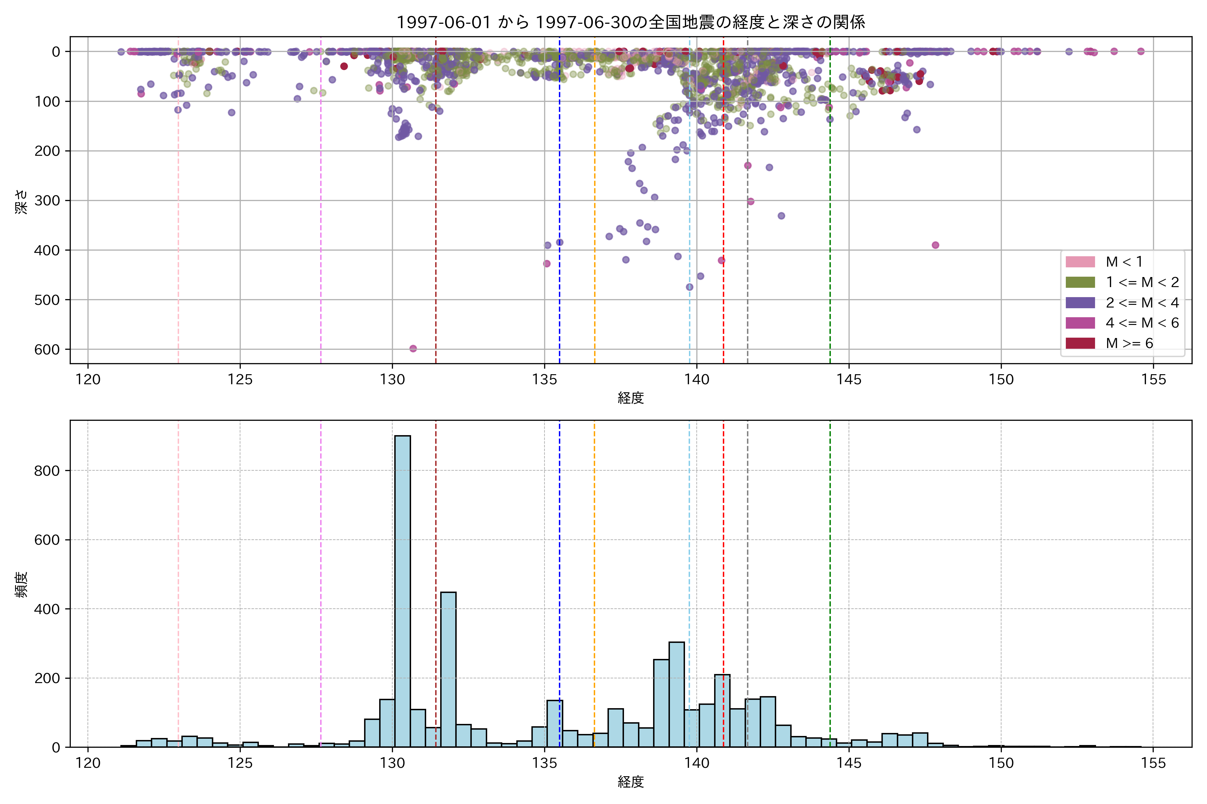
Task: Click the pink M < 1 legend swatch
Action: point(1080,262)
